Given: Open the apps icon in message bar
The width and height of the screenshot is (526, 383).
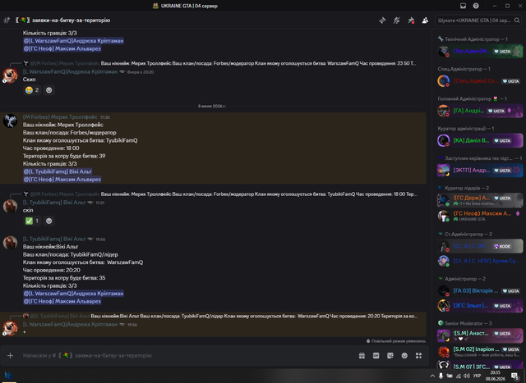Looking at the screenshot, I should coord(418,356).
